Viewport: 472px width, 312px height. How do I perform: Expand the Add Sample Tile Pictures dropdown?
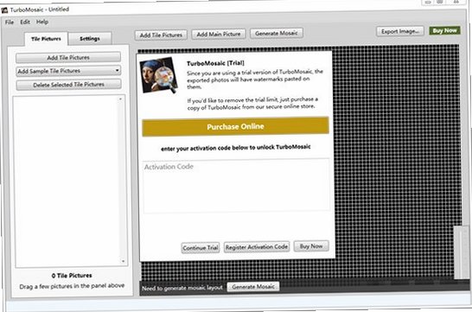click(68, 71)
